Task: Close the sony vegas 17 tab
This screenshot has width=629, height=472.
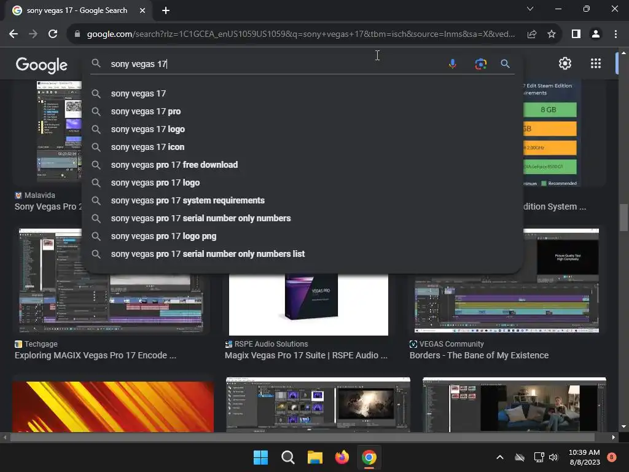Action: click(x=143, y=11)
